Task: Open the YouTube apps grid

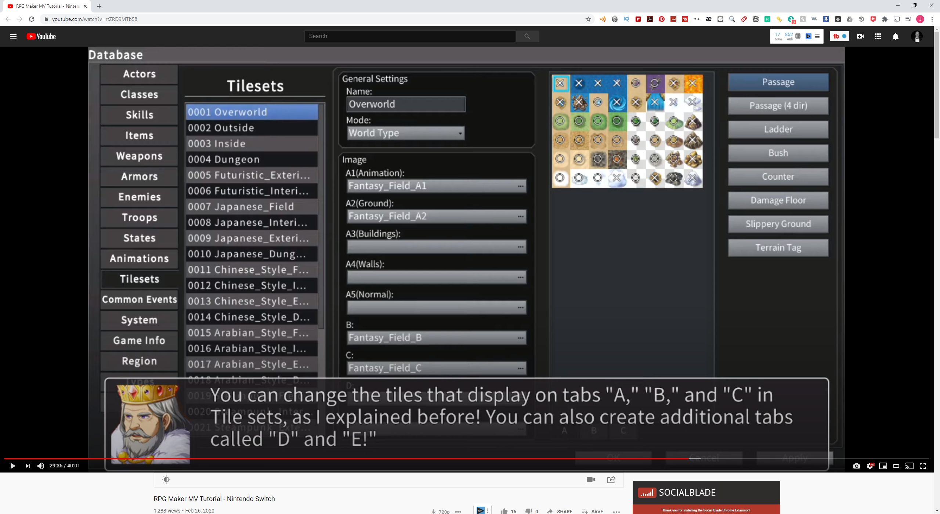Action: [x=878, y=36]
